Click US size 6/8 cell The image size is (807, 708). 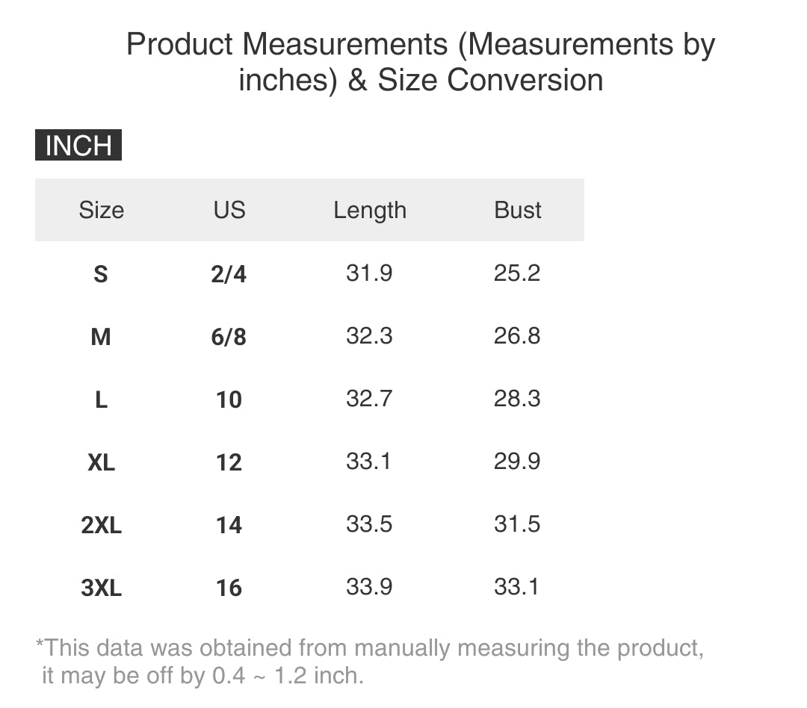(229, 337)
